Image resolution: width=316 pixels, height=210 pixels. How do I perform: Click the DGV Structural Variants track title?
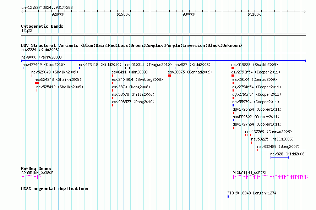click(x=131, y=45)
